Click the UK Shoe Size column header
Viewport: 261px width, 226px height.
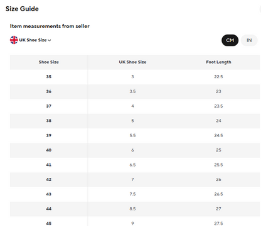tap(132, 62)
